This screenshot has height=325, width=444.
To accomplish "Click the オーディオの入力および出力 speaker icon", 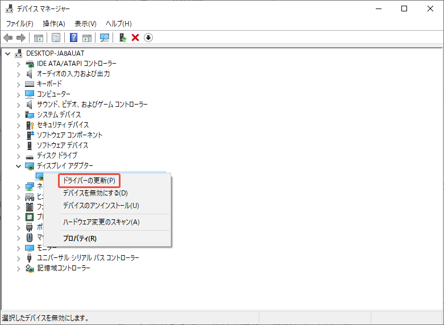I will click(x=30, y=74).
